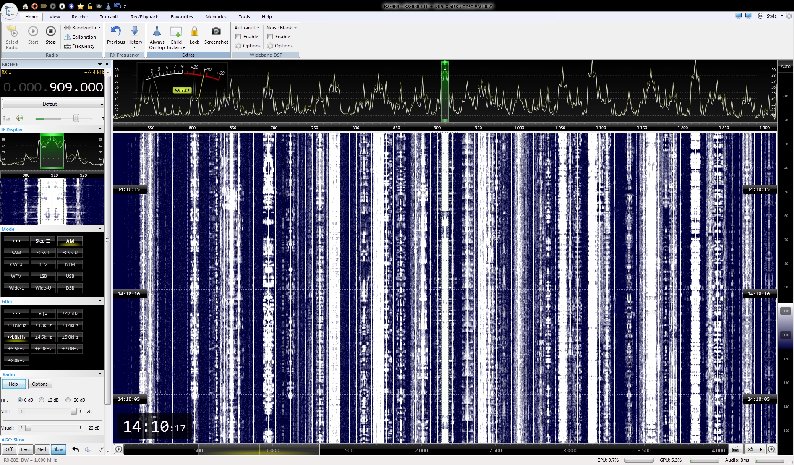The image size is (794, 465).
Task: Open the Rec/Playback ribbon tab
Action: tap(144, 17)
